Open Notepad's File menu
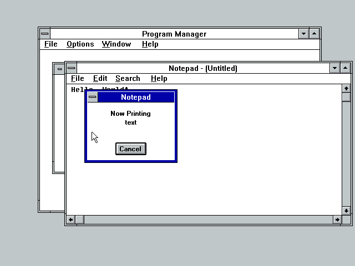 78,79
